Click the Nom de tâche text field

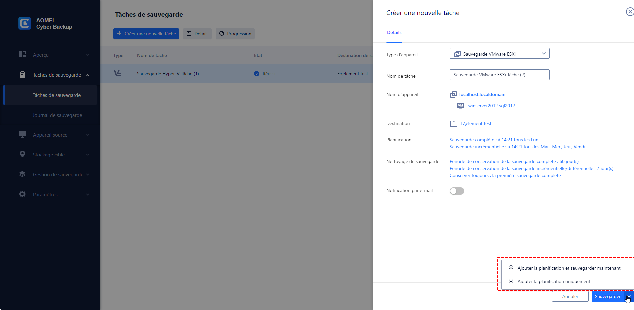point(499,75)
